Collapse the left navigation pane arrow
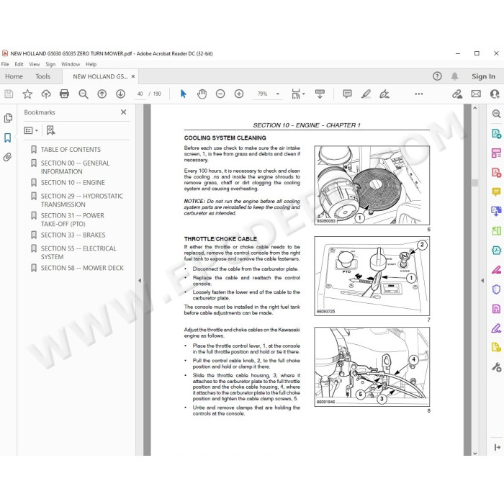Viewport: 504px width, 504px height. tap(140, 281)
